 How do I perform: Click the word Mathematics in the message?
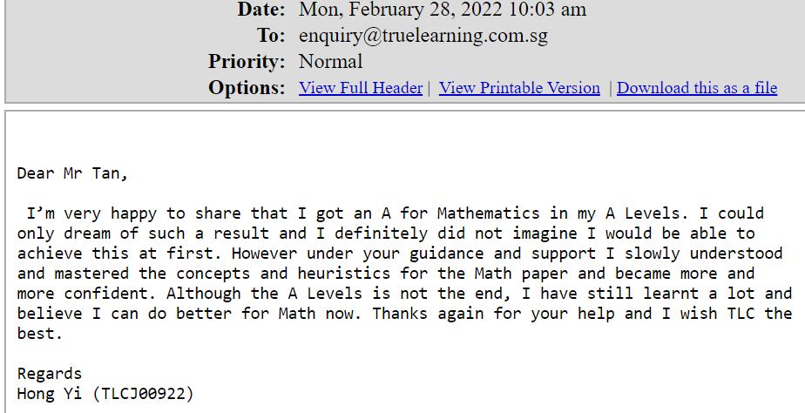488,213
